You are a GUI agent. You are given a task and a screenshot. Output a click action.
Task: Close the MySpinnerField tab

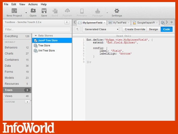tap(104, 23)
